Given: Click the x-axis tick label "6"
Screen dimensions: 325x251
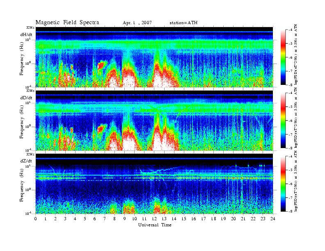Looking at the screenshot, I should 95,219.
